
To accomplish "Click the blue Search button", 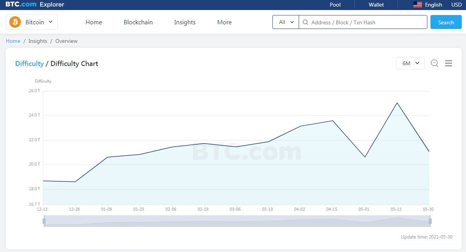I will [446, 22].
